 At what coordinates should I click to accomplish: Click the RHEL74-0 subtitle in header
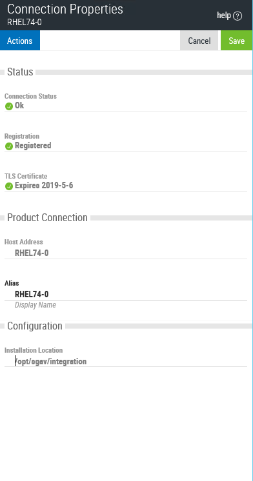click(x=25, y=23)
